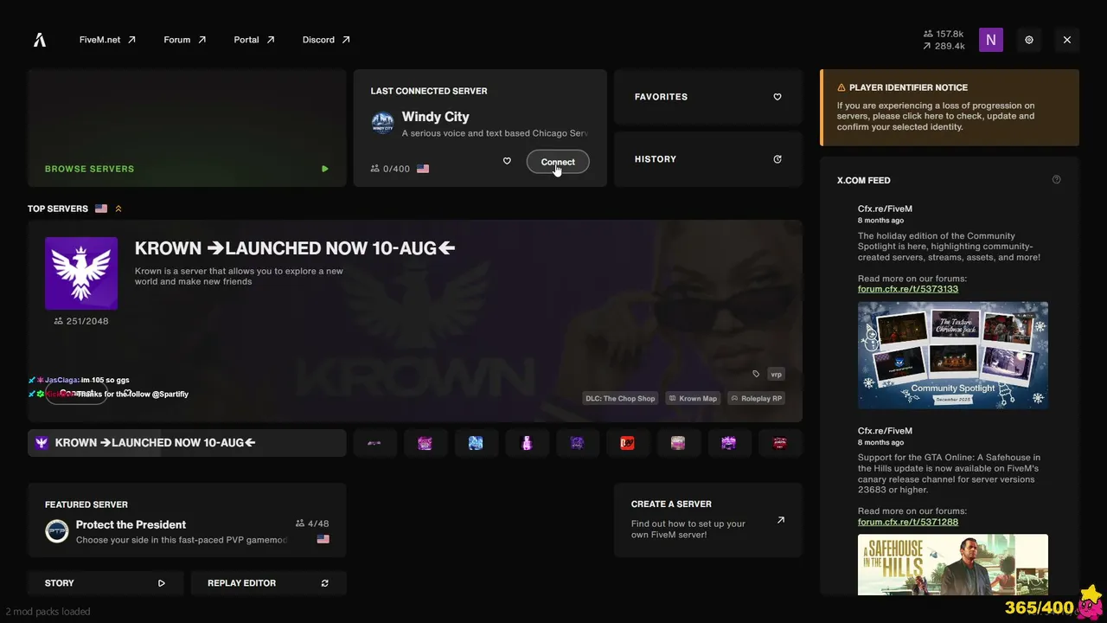Viewport: 1107px width, 623px height.
Task: Open the Replay Editor
Action: pos(268,583)
